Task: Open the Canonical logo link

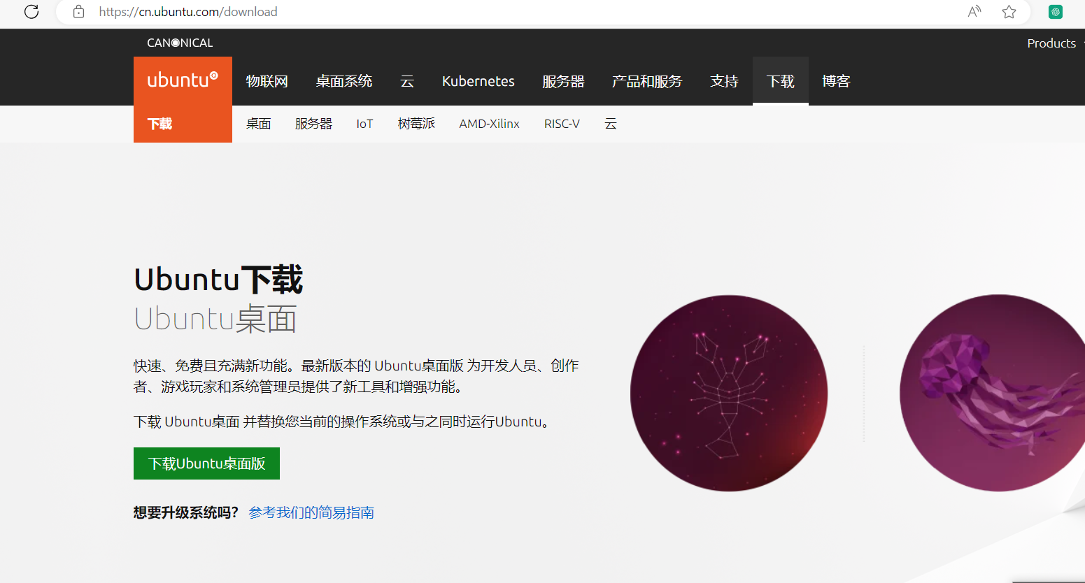Action: pos(180,43)
